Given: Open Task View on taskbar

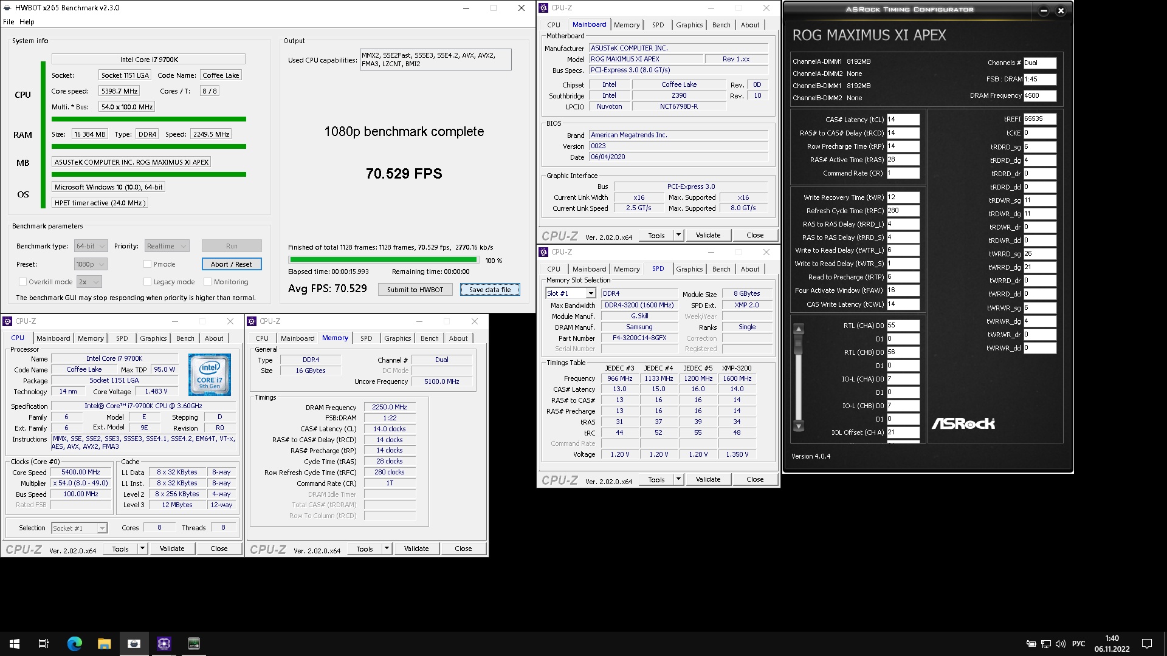Looking at the screenshot, I should 44,644.
